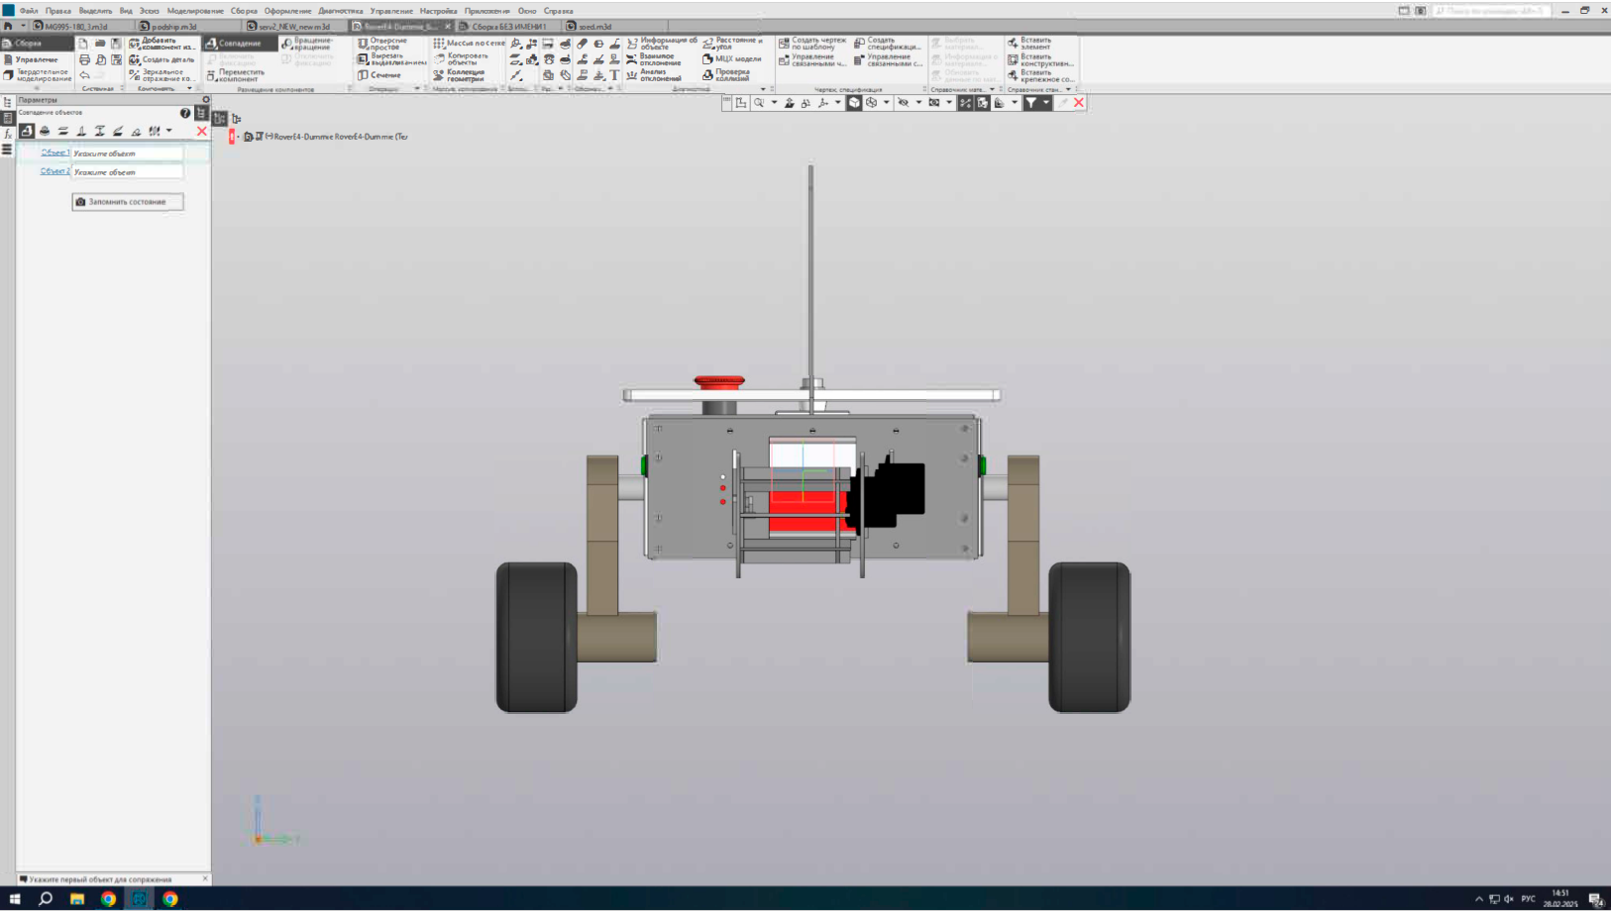Switch to the podship.m3d document tab

pos(174,27)
